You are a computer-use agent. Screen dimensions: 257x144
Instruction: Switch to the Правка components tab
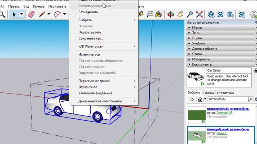[208, 93]
